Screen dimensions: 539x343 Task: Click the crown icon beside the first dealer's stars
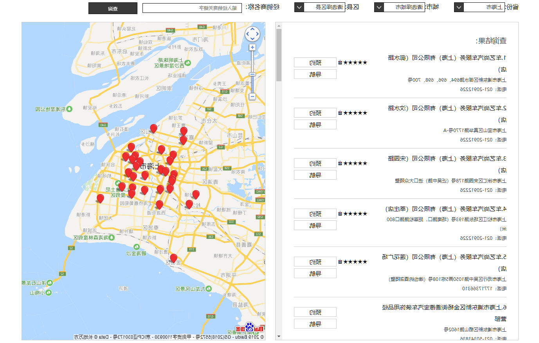tap(340, 63)
